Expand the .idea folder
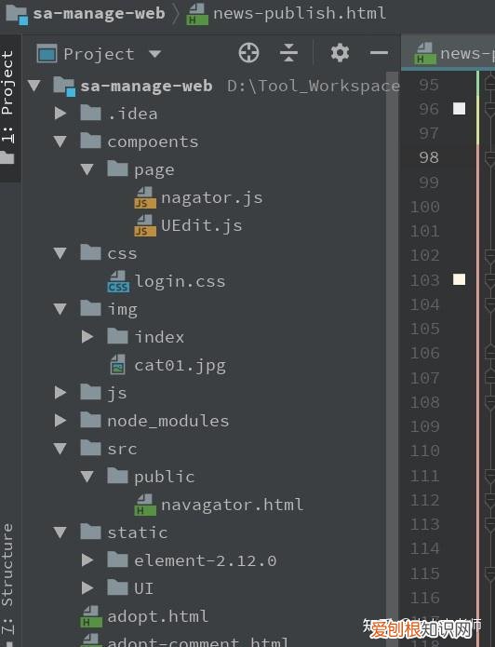 pos(60,113)
